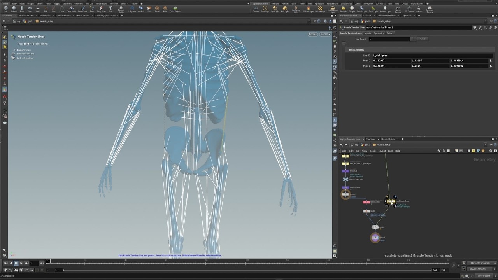Open the parameter gear settings icon
Screen dimensions: 498x280
coord(475,28)
